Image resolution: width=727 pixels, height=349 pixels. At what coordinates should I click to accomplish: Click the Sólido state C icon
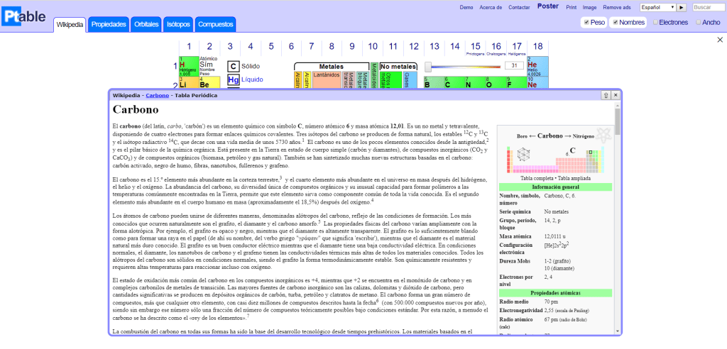(x=233, y=66)
